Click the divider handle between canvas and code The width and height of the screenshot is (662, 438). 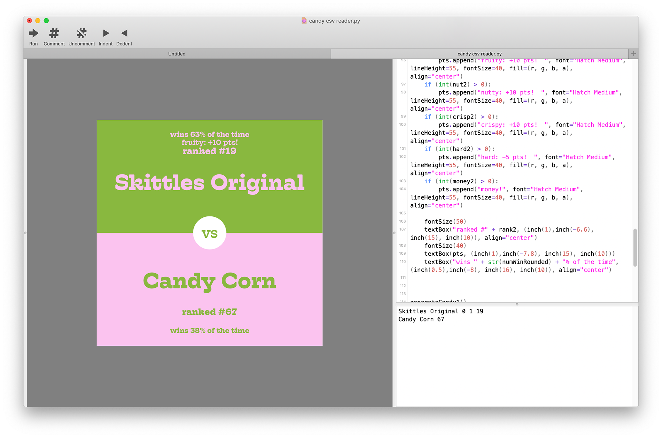click(x=394, y=233)
